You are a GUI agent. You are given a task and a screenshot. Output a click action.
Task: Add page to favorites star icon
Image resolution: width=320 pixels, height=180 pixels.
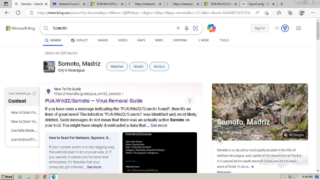coord(266,13)
